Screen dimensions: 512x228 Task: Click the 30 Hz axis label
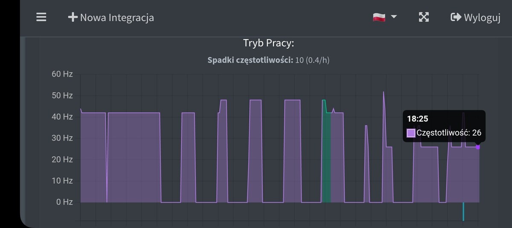[x=62, y=138]
